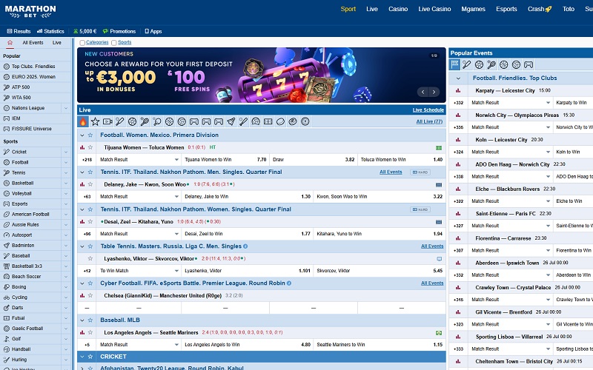Click the fire icon in Live filter bar
The width and height of the screenshot is (593, 370).
point(83,121)
